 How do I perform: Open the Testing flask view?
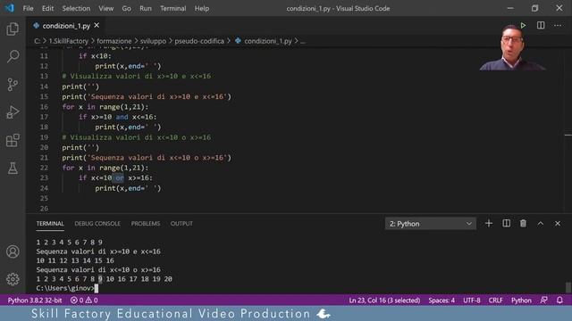coord(13,169)
